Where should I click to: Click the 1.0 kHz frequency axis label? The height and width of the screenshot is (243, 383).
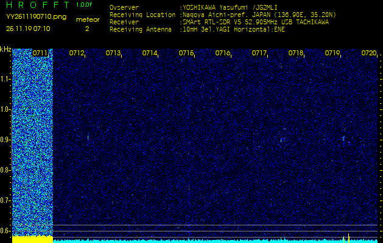point(5,110)
